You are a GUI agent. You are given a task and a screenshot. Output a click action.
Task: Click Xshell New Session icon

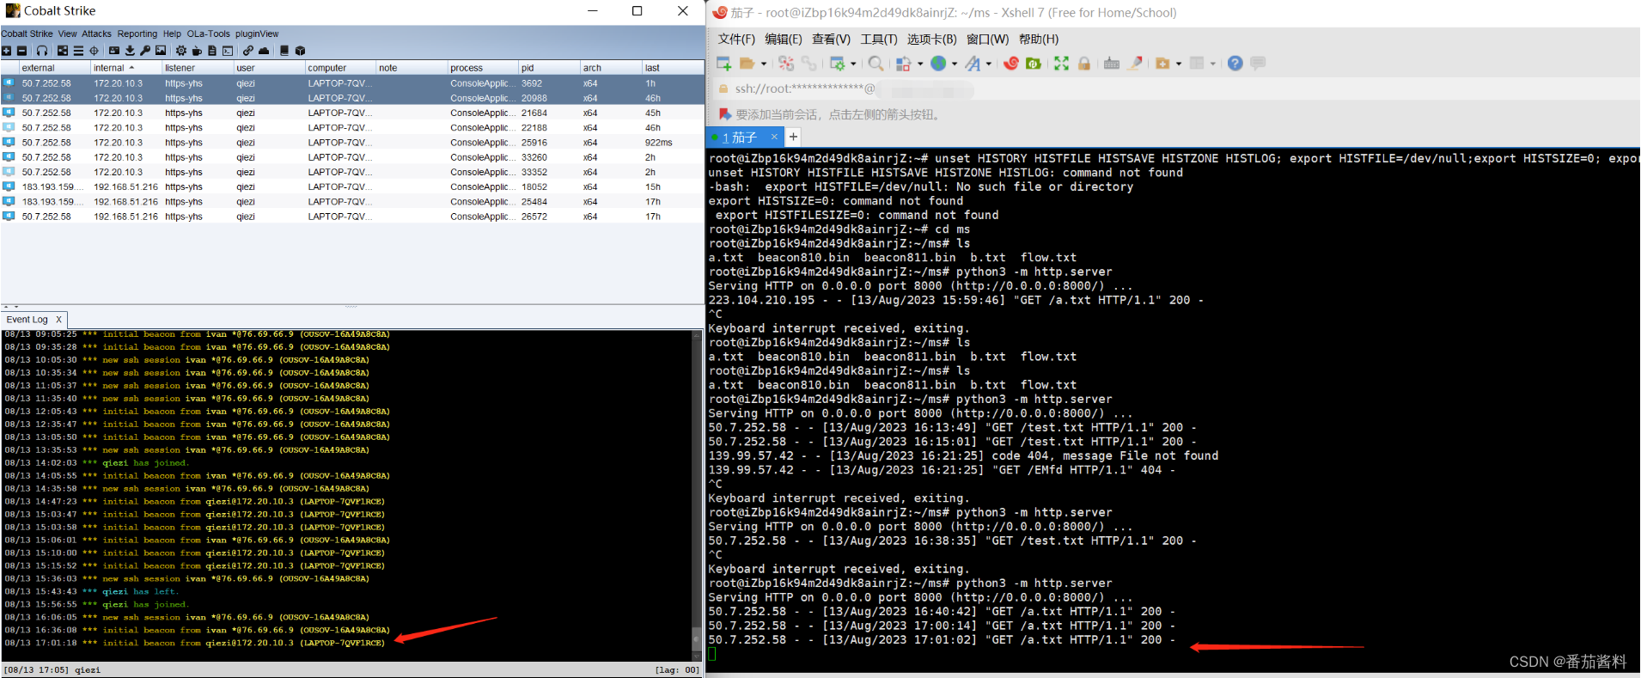point(723,64)
